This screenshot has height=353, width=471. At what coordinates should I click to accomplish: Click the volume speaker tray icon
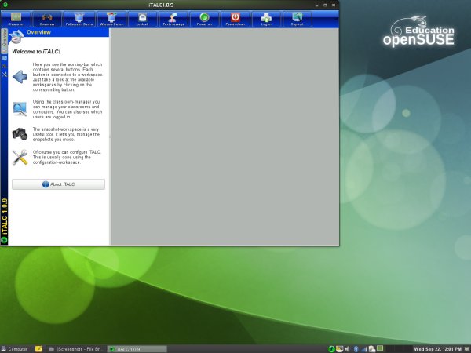click(x=347, y=349)
